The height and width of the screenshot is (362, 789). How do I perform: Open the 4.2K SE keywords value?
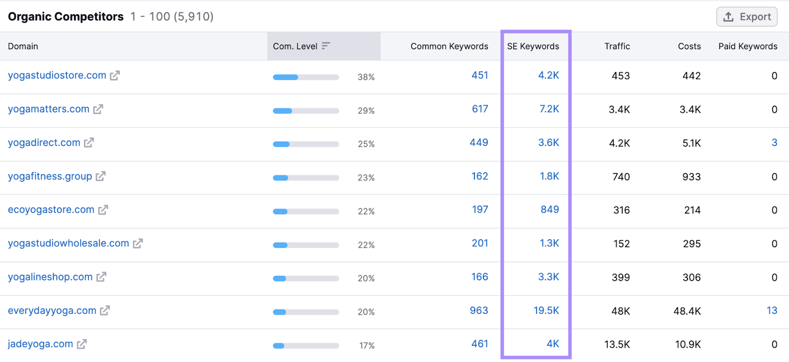coord(548,75)
